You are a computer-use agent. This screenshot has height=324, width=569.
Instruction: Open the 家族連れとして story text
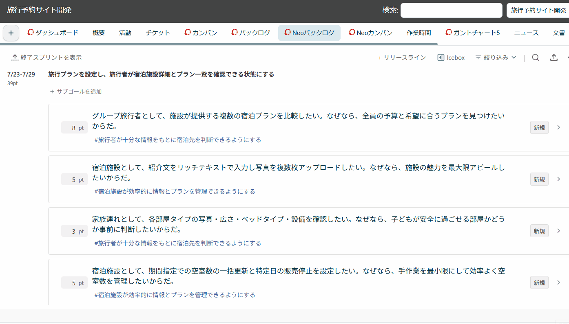coord(298,224)
